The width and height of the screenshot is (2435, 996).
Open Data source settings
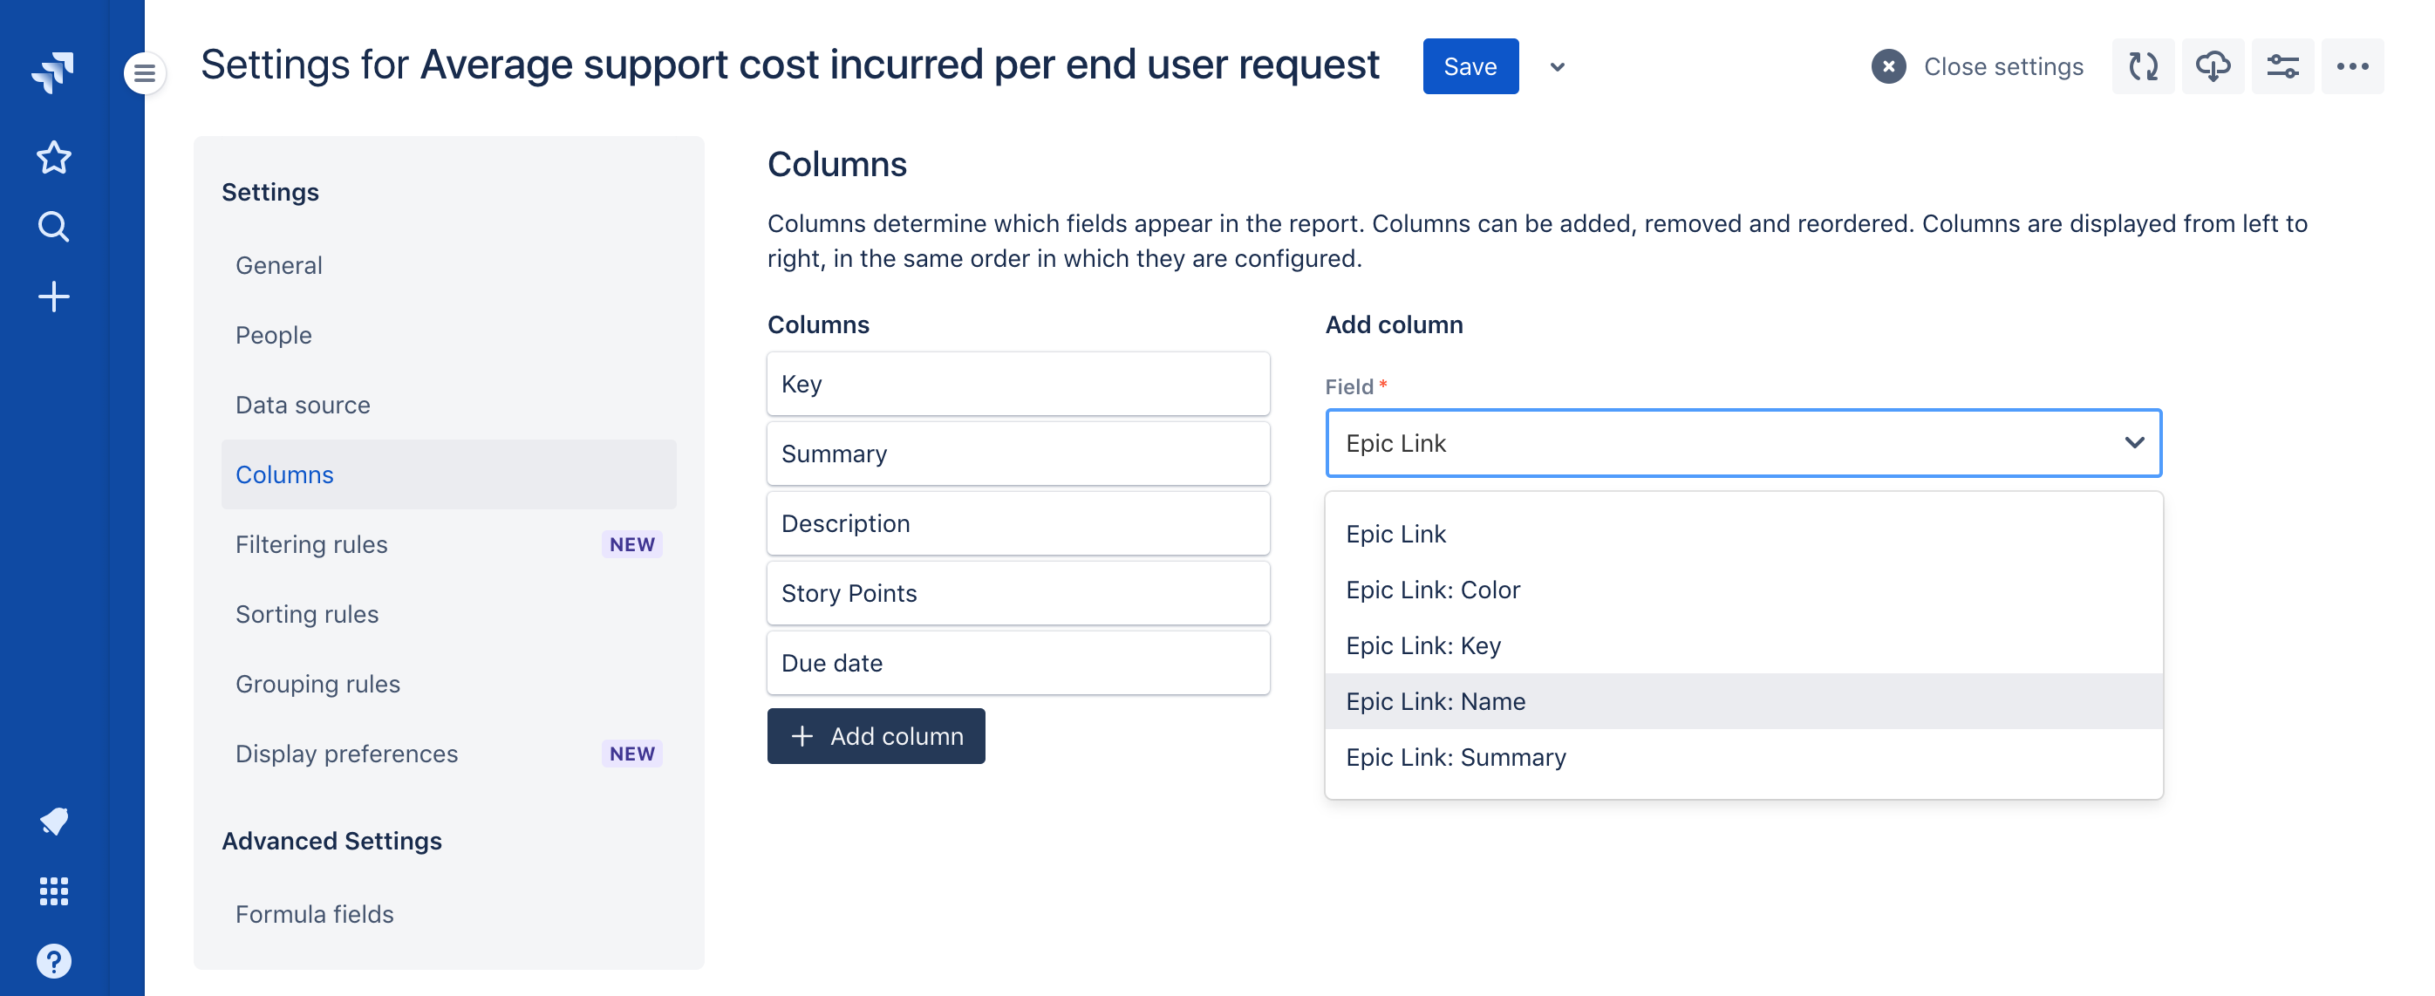click(x=448, y=405)
